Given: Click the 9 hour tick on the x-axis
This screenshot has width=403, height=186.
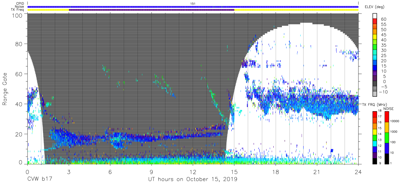Looking at the screenshot, I should 151,172.
